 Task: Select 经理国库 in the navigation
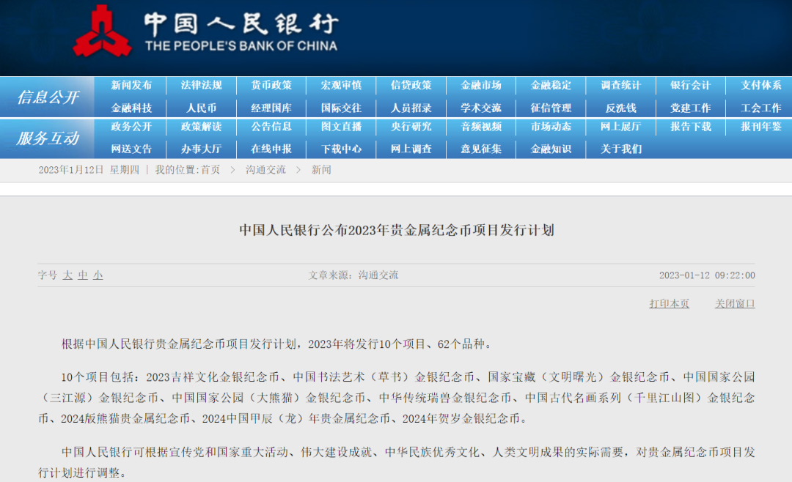click(x=271, y=108)
